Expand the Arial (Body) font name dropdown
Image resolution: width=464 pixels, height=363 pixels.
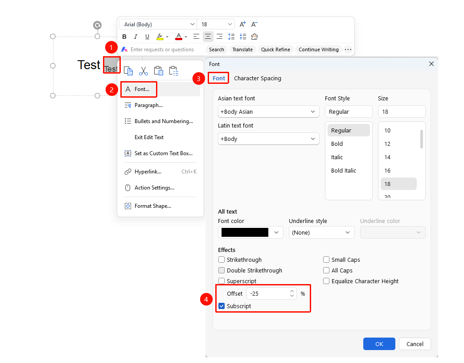tap(193, 24)
